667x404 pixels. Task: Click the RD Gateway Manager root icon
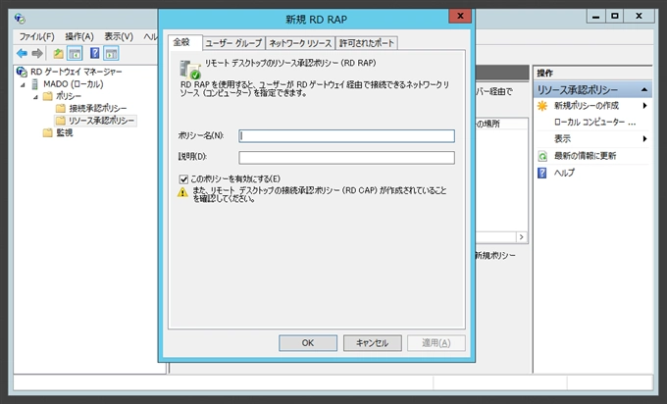click(22, 72)
